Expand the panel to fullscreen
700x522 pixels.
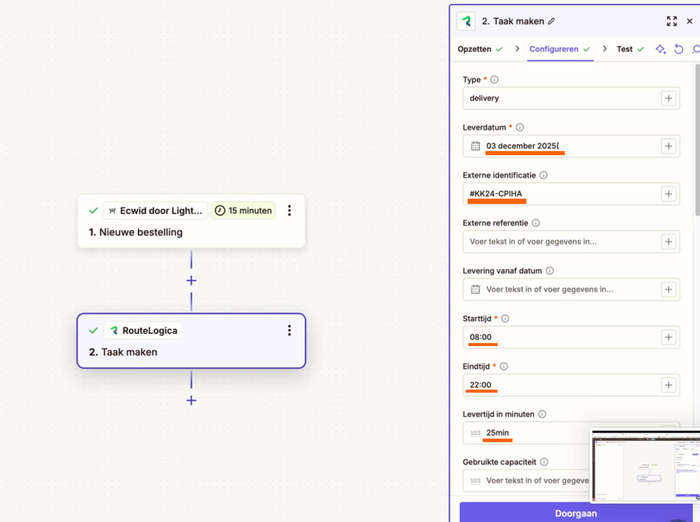672,21
